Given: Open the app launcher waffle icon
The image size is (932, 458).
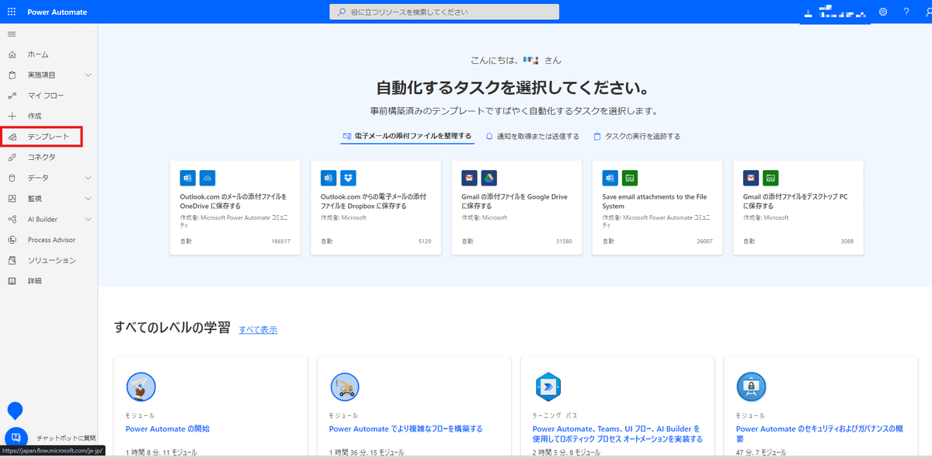Looking at the screenshot, I should tap(12, 12).
